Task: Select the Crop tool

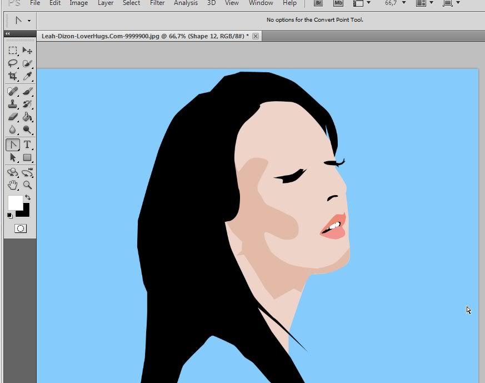Action: (x=13, y=76)
